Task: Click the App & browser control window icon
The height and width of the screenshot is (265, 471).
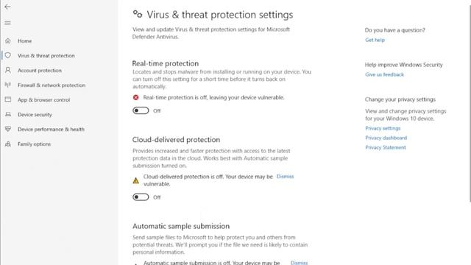Action: [x=8, y=99]
